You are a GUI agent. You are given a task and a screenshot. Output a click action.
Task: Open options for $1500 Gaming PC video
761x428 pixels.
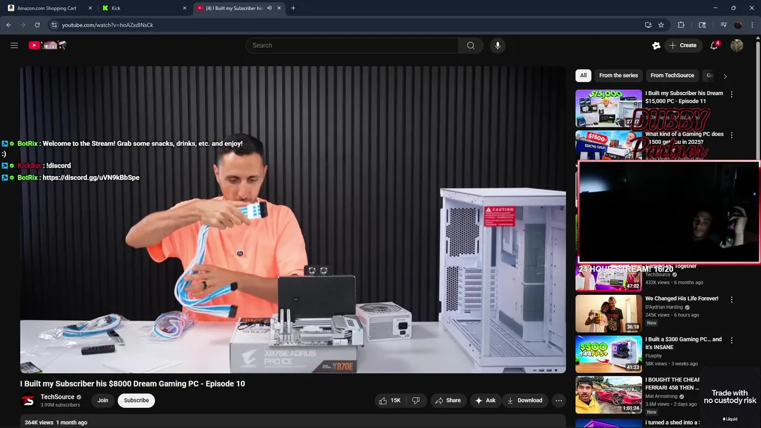click(731, 135)
